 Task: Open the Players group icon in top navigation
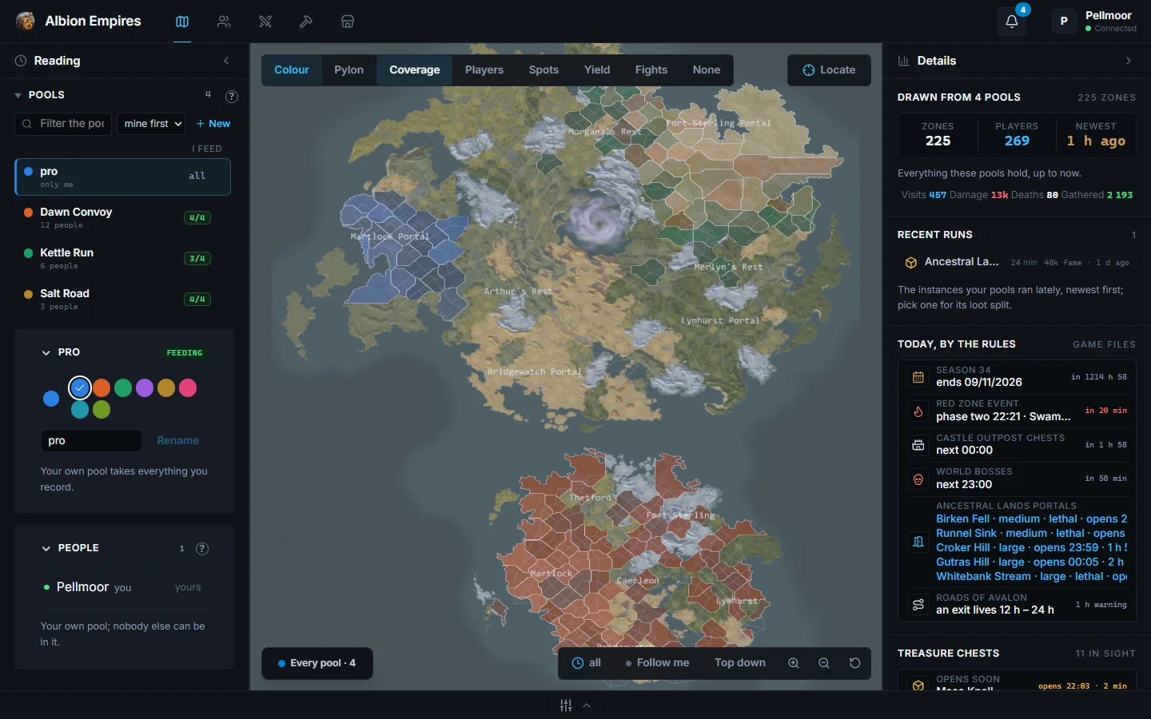coord(224,22)
